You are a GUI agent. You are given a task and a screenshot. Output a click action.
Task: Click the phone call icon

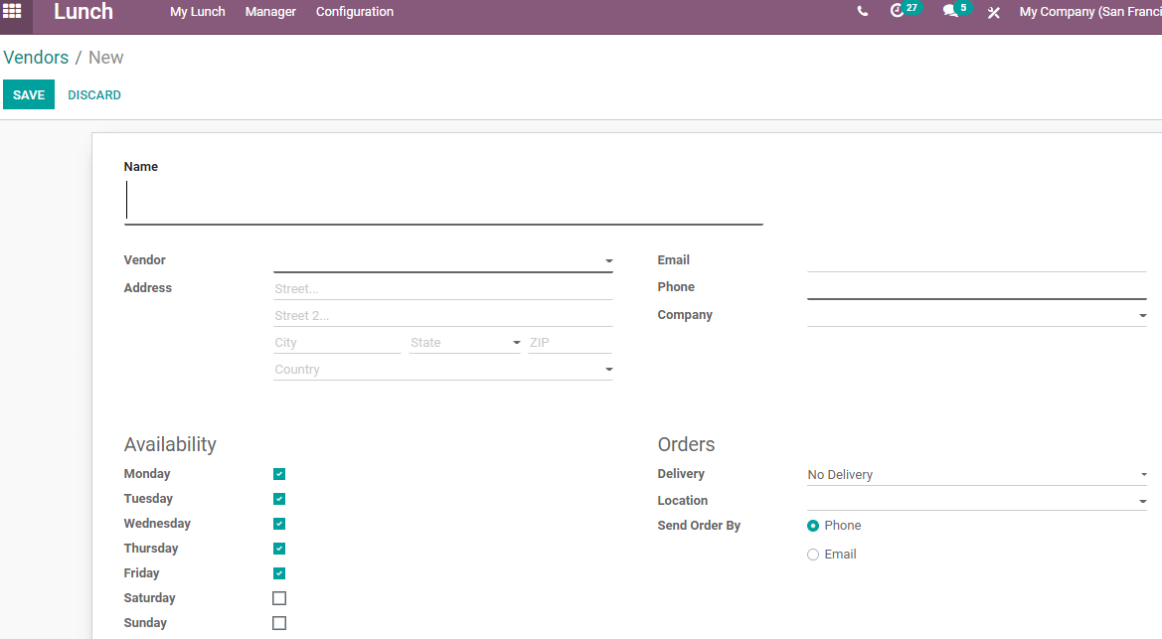862,11
